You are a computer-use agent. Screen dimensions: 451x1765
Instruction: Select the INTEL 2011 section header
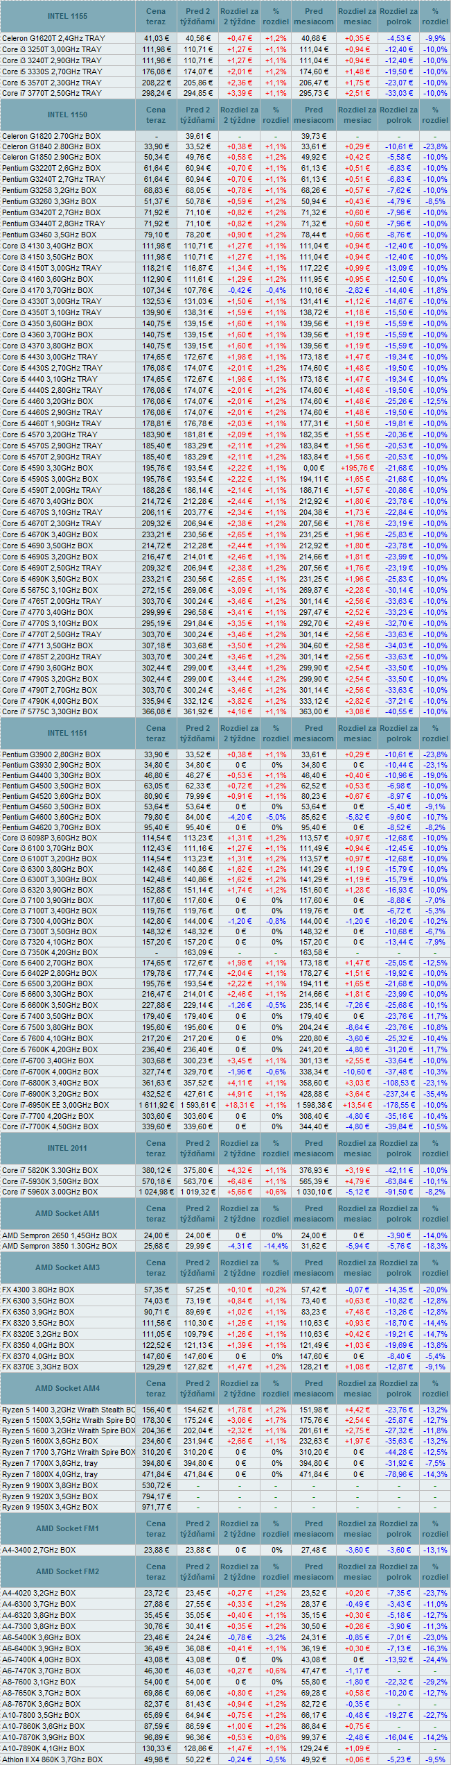coord(68,1148)
